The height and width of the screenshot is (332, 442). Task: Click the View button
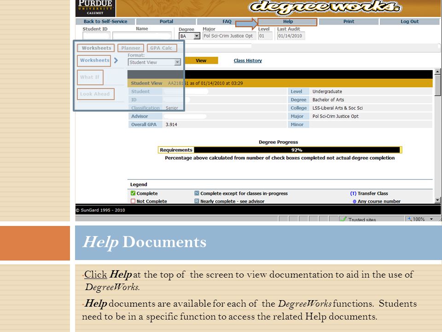pos(201,61)
